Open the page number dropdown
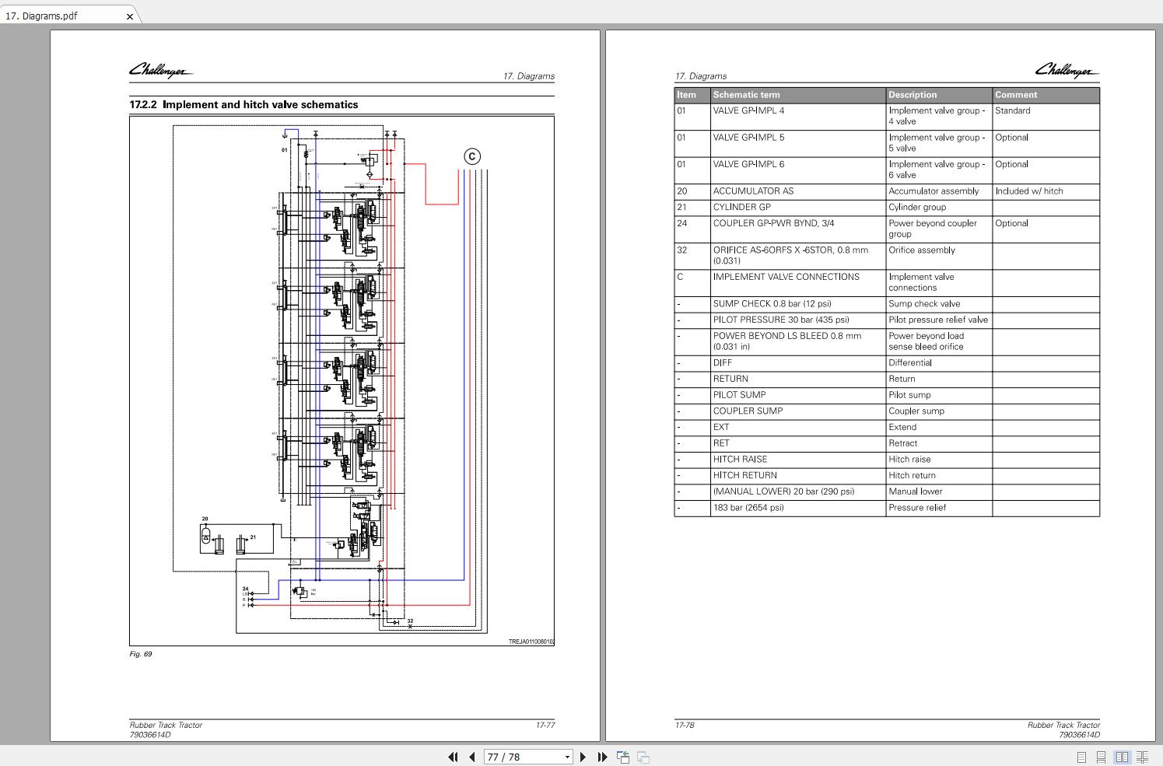Image resolution: width=1163 pixels, height=766 pixels. 567,757
